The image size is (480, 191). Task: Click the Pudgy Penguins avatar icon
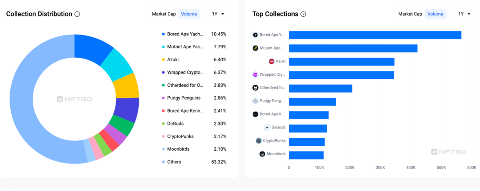point(256,101)
